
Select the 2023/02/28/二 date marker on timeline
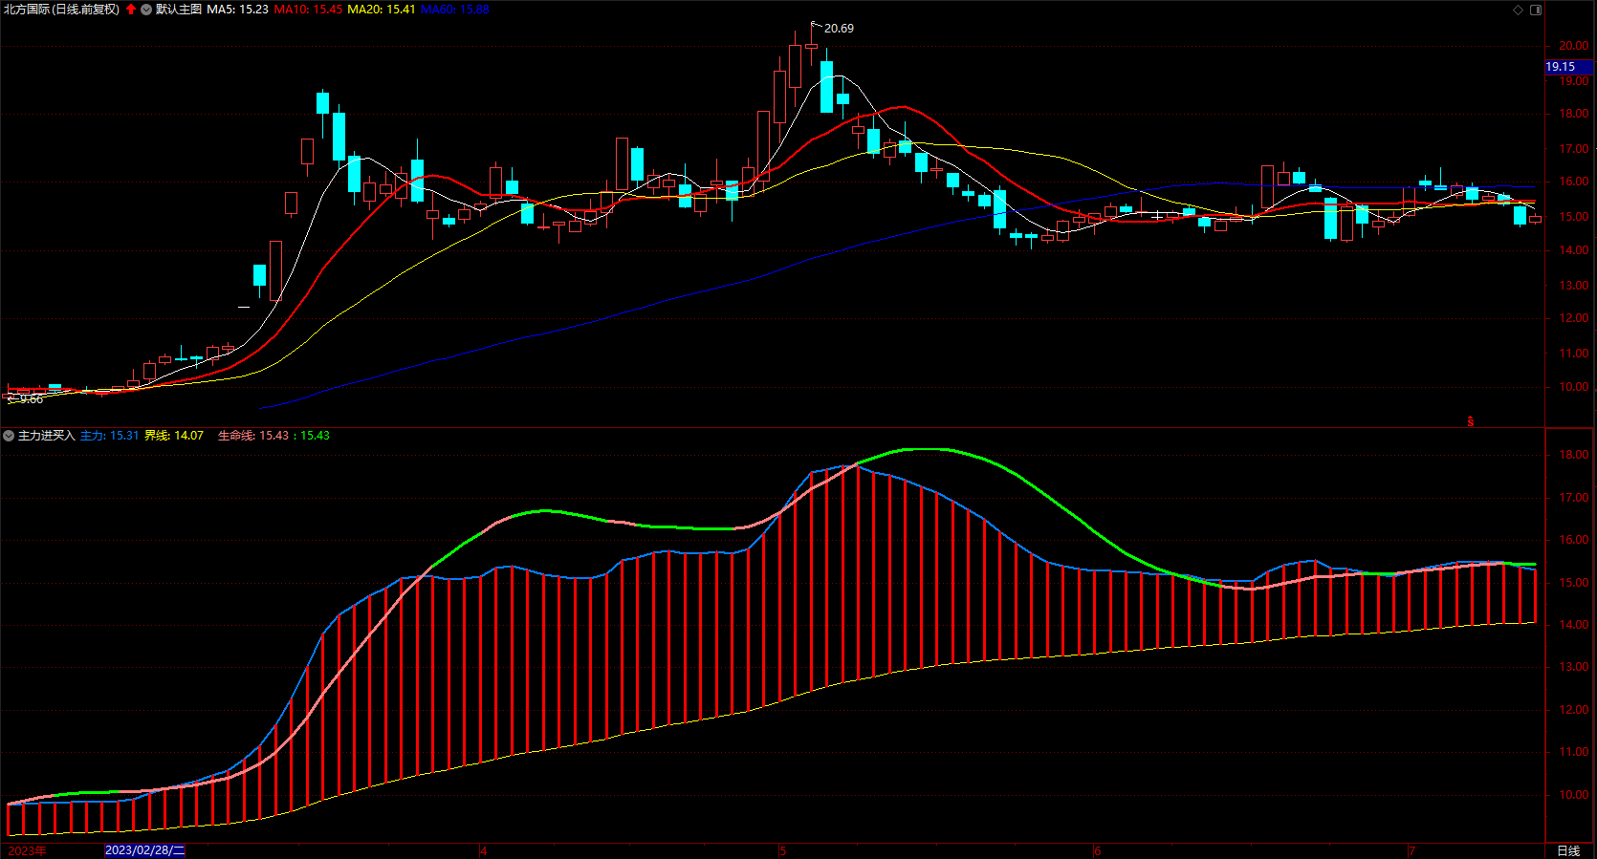pos(144,850)
